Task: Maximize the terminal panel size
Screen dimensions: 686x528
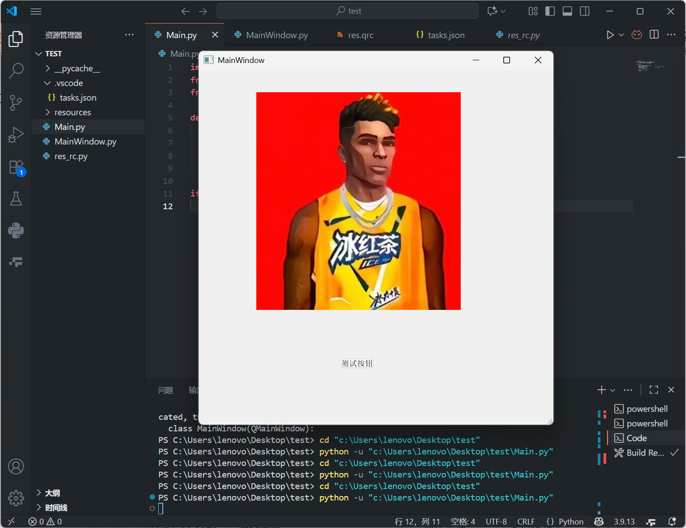Action: click(654, 390)
